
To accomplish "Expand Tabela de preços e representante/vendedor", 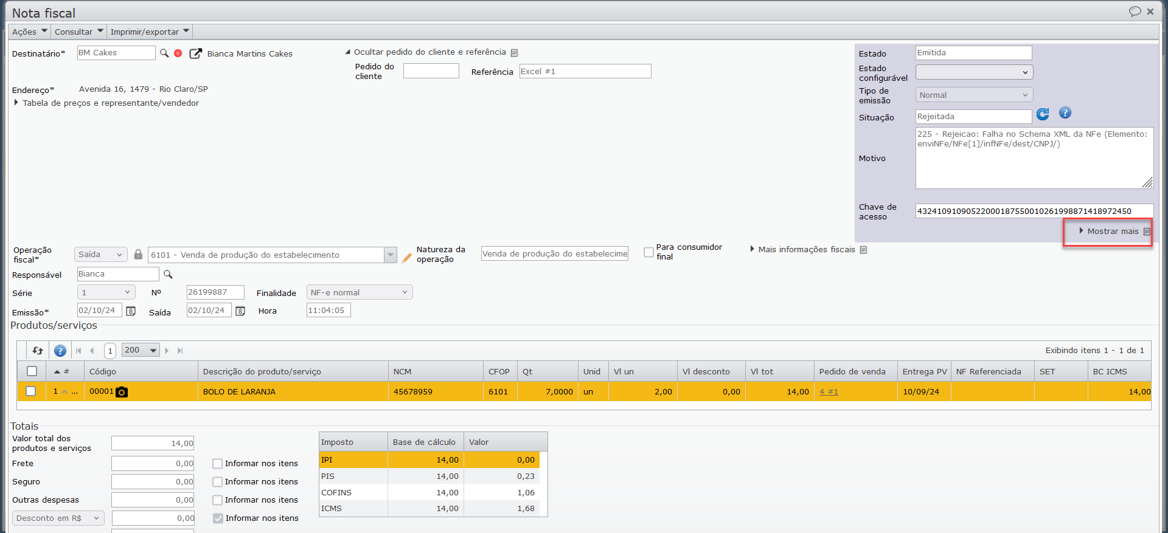I will (107, 103).
